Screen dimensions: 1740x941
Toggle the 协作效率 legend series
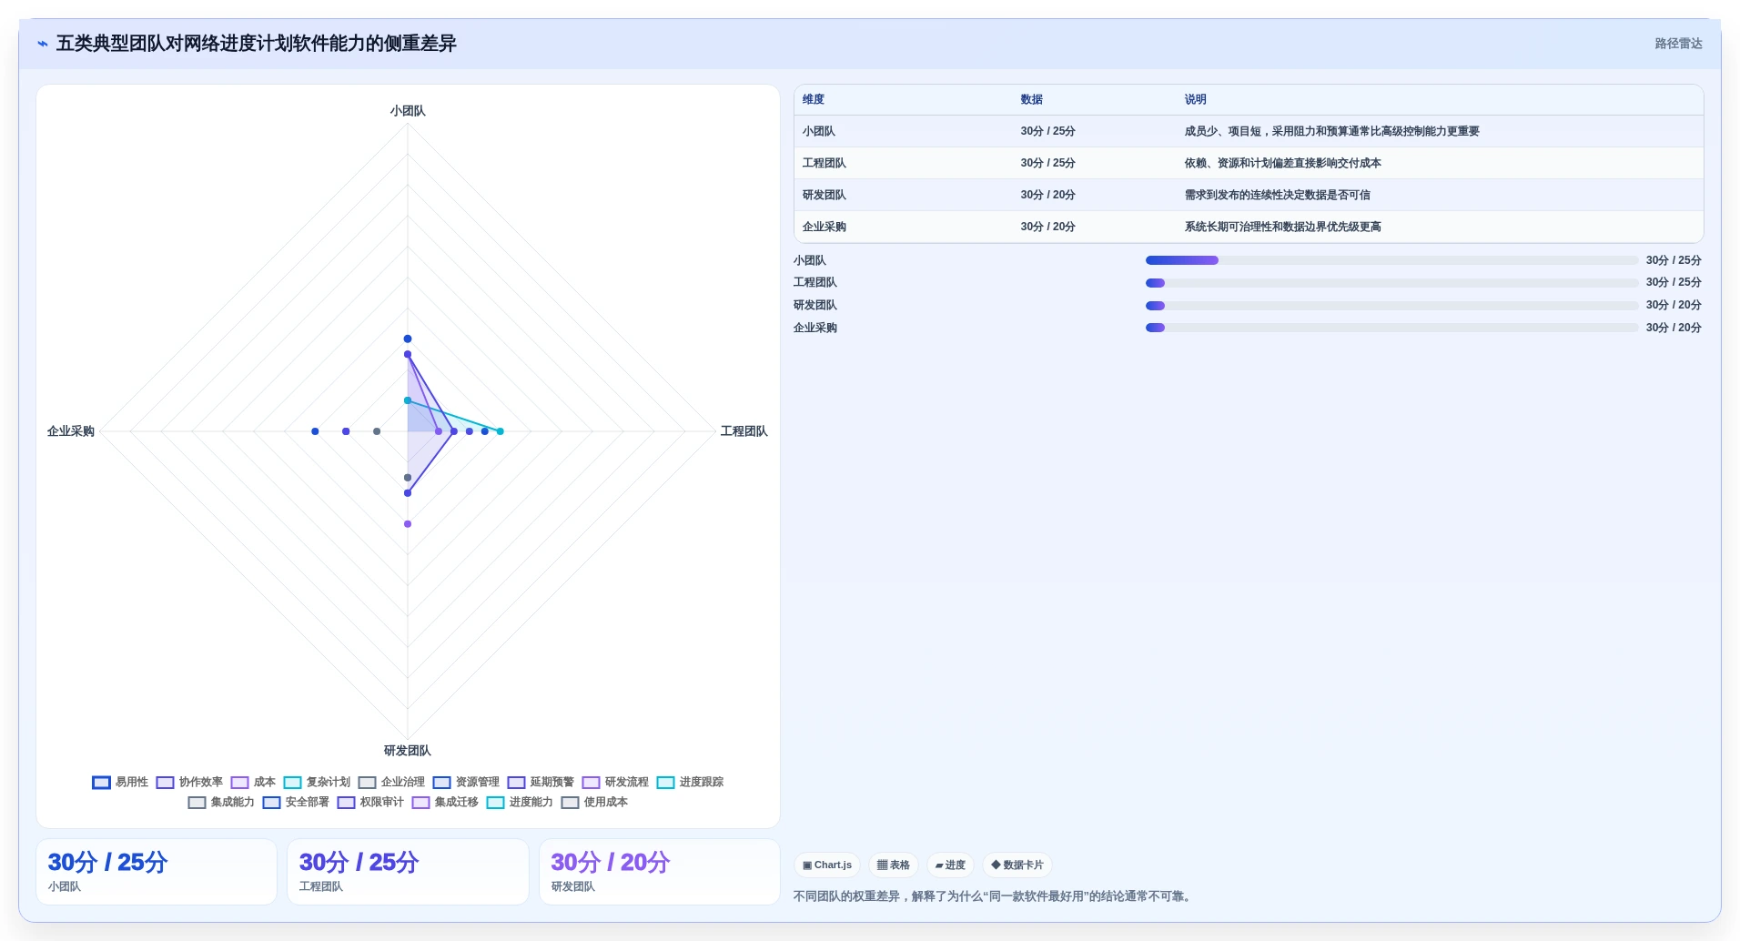pos(189,782)
